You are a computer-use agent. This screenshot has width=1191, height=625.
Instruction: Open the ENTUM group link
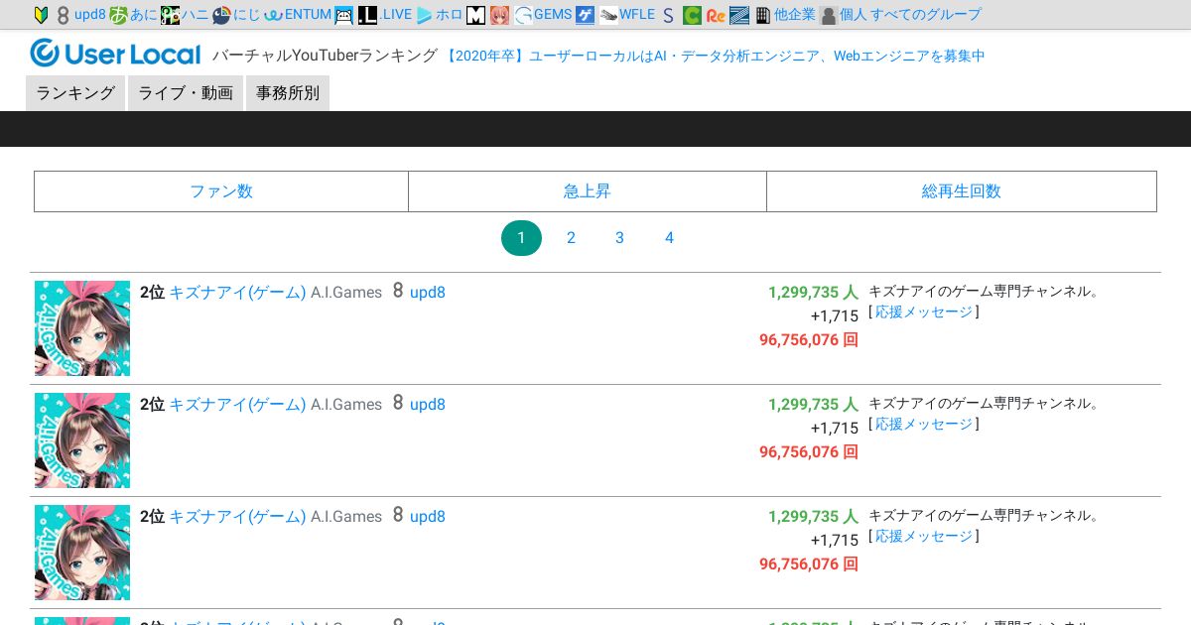point(298,15)
